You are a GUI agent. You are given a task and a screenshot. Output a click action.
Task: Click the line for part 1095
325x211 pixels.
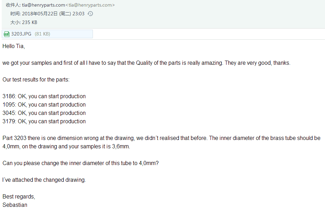pos(44,104)
